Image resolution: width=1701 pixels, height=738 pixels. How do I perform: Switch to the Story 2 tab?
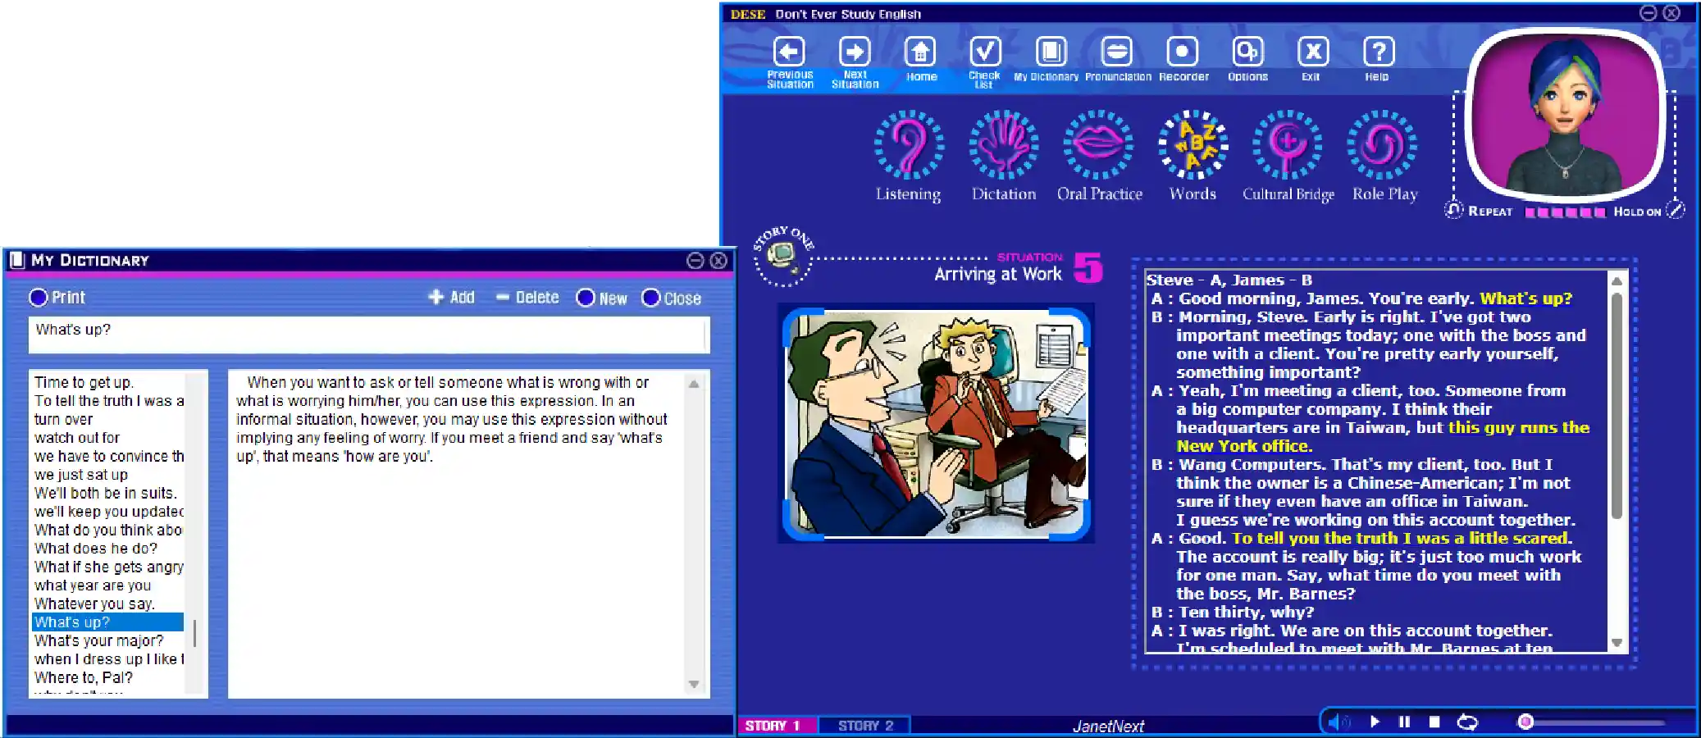pos(864,726)
